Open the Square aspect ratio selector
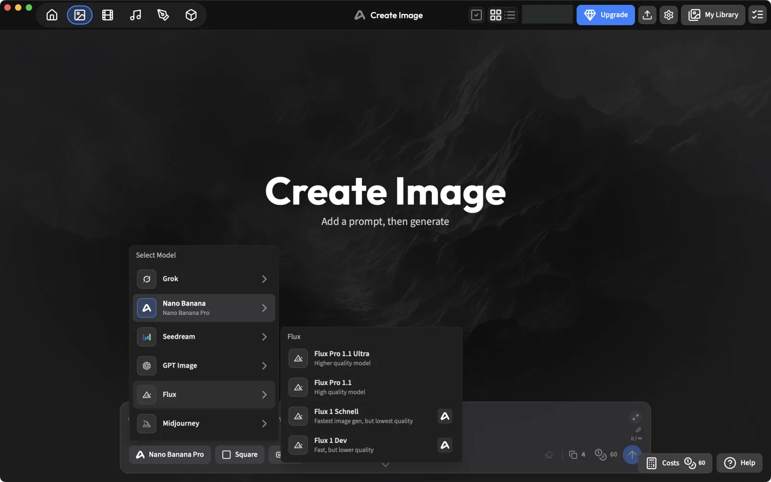The height and width of the screenshot is (482, 771). (x=239, y=455)
